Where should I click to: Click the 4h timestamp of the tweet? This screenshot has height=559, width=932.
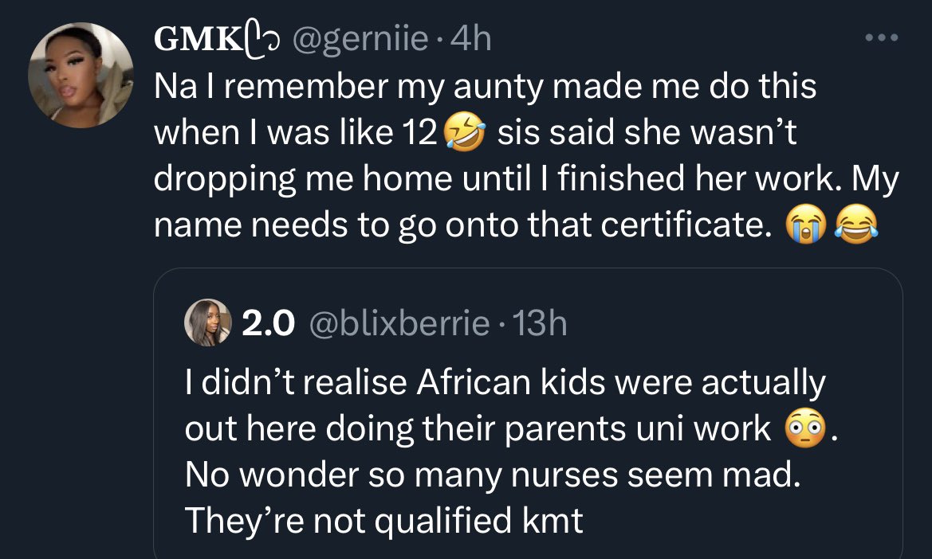coord(470,39)
